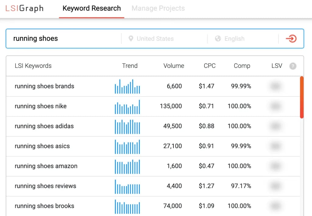Viewport: 312px width, 216px height.
Task: Click the orange vertical scrollbar thumb
Action: [x=302, y=97]
